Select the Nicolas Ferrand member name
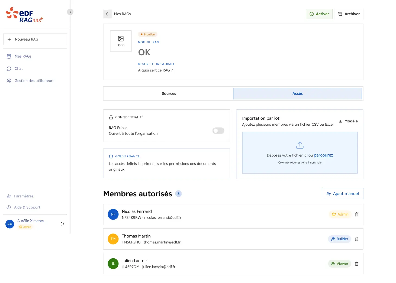The width and height of the screenshot is (396, 283). [137, 212]
